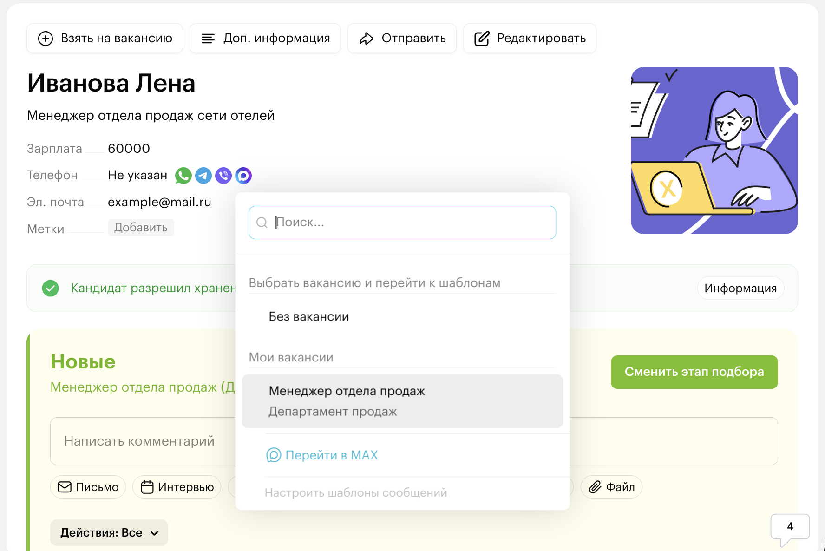The image size is (825, 551).
Task: Add a tag with "Добавить"
Action: tap(141, 228)
